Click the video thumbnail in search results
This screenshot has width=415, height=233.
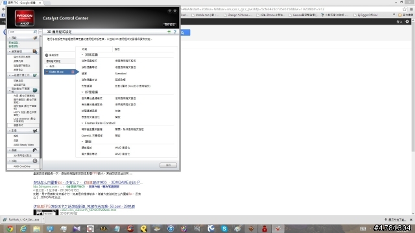(46, 212)
